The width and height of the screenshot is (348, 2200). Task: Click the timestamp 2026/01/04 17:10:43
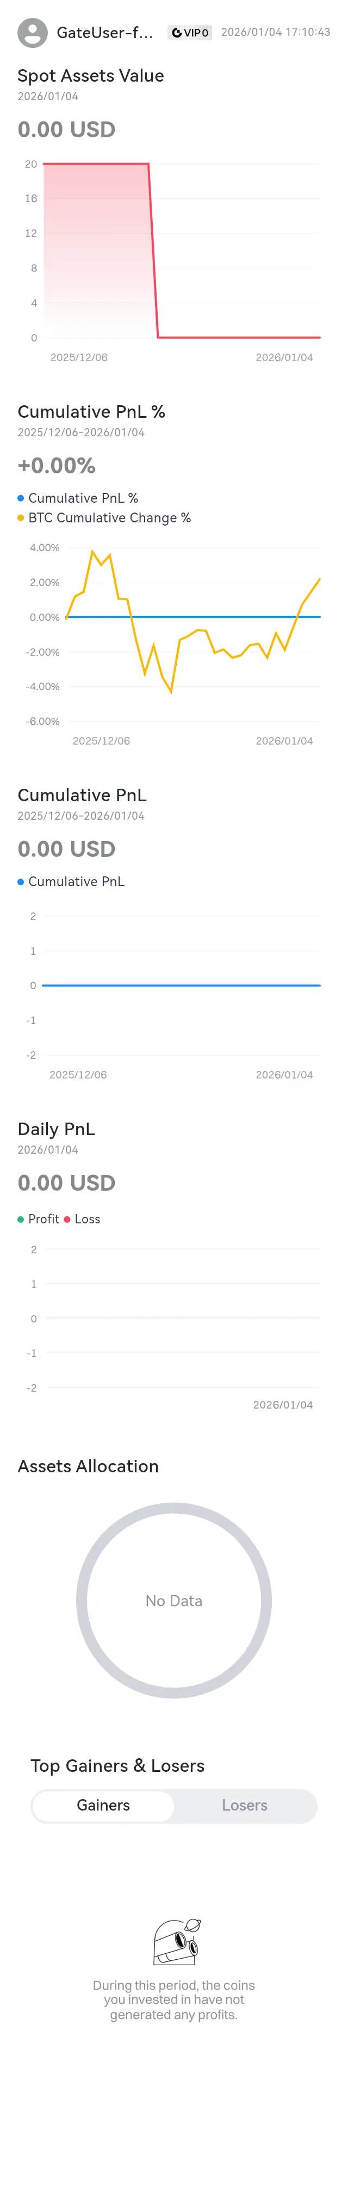click(x=276, y=32)
